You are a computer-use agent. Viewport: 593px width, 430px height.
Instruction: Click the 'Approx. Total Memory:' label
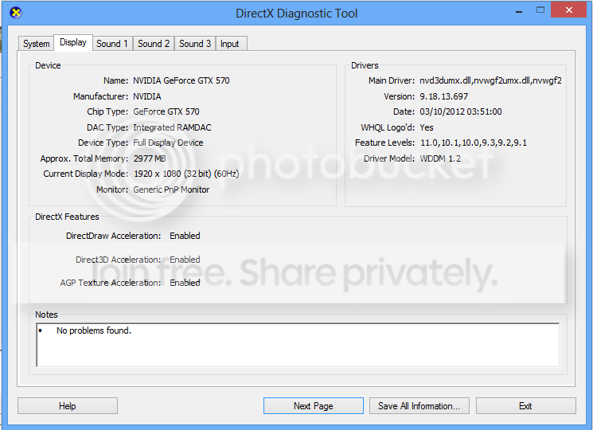point(84,158)
